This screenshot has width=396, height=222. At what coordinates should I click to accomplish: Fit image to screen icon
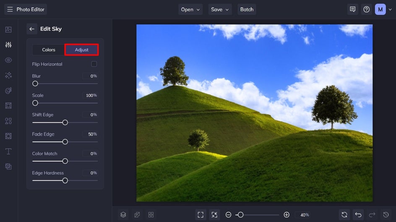click(x=201, y=215)
